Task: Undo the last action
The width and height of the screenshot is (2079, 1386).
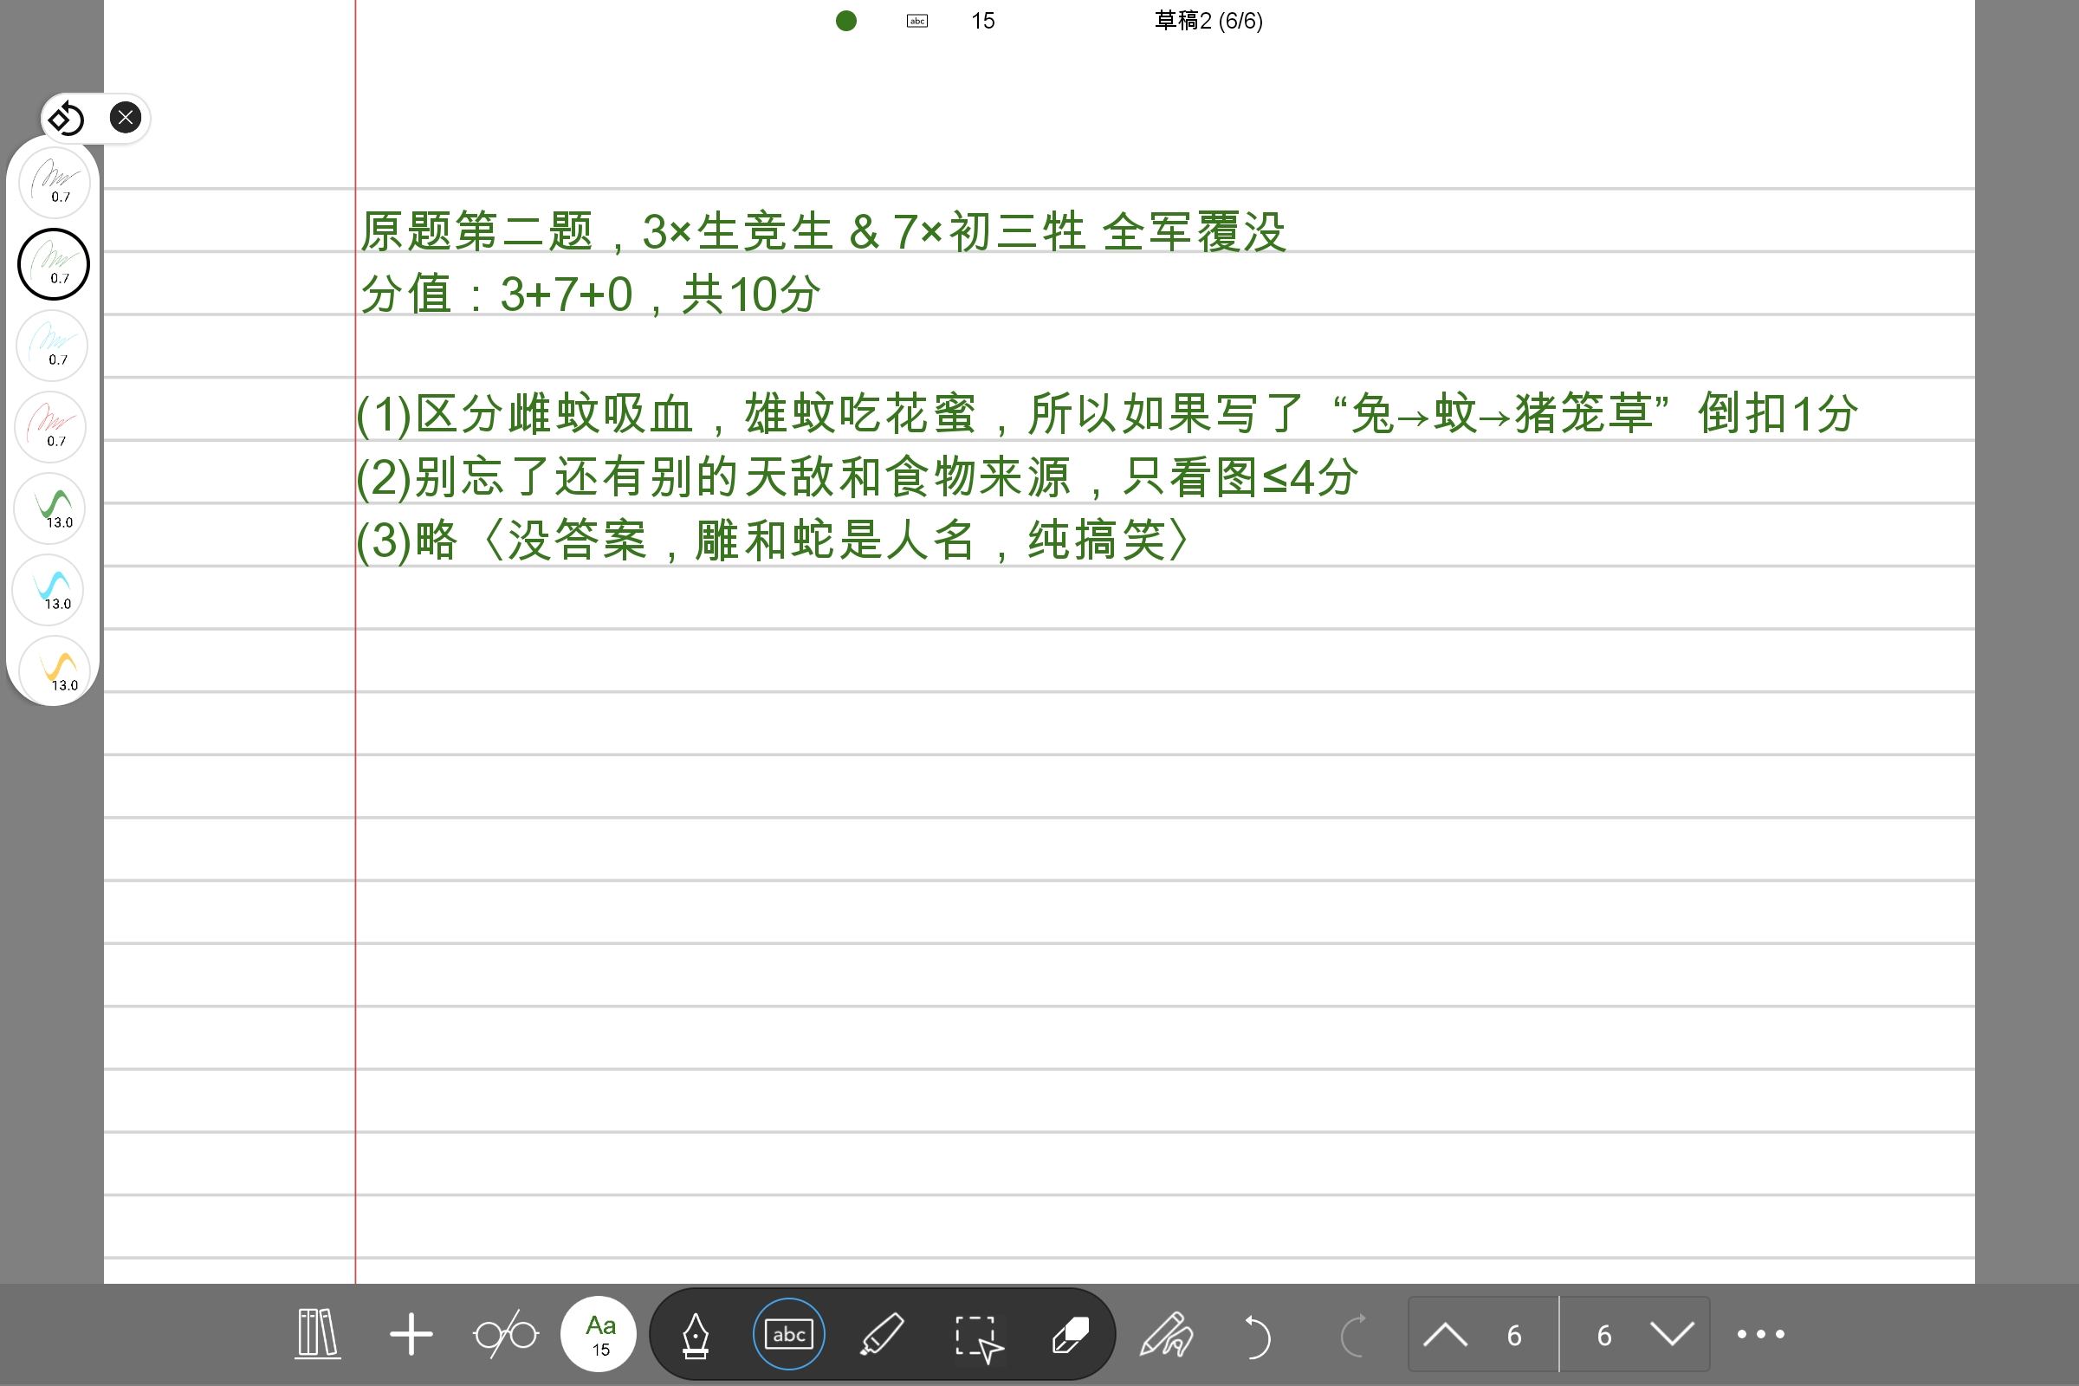Action: [1257, 1335]
